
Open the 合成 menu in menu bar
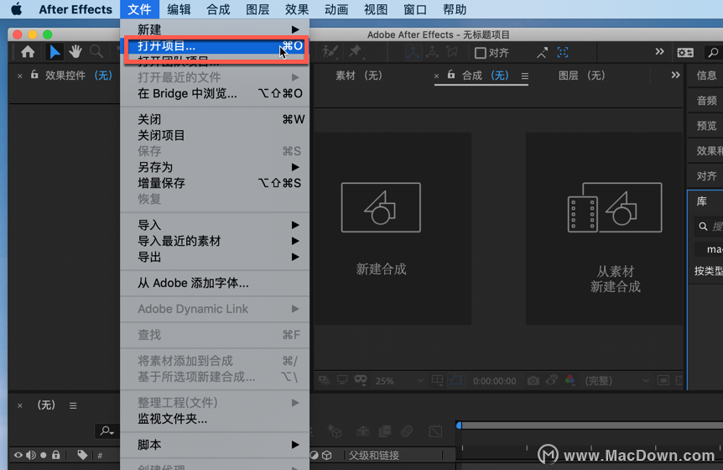[218, 9]
